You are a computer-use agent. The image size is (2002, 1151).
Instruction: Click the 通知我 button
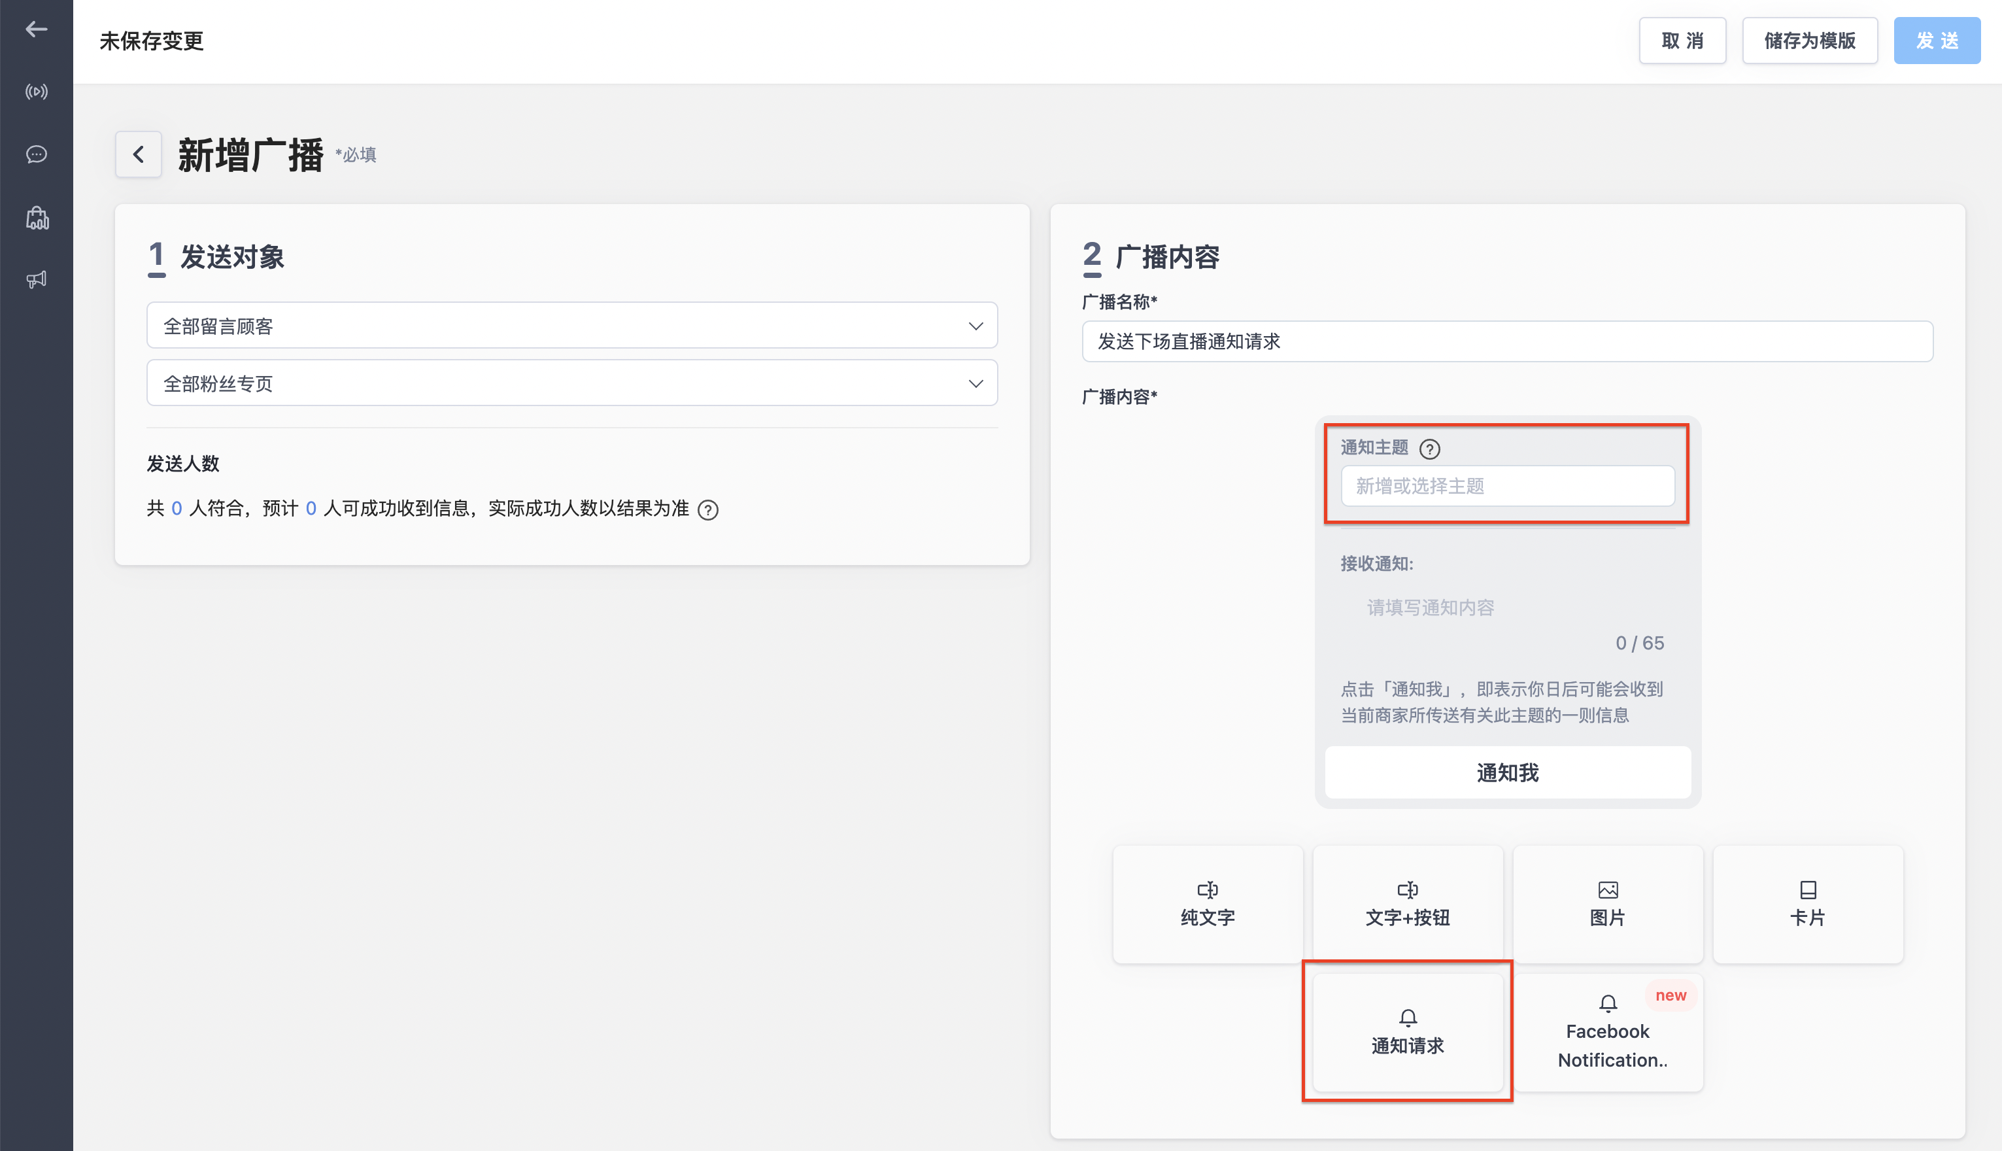(x=1507, y=772)
